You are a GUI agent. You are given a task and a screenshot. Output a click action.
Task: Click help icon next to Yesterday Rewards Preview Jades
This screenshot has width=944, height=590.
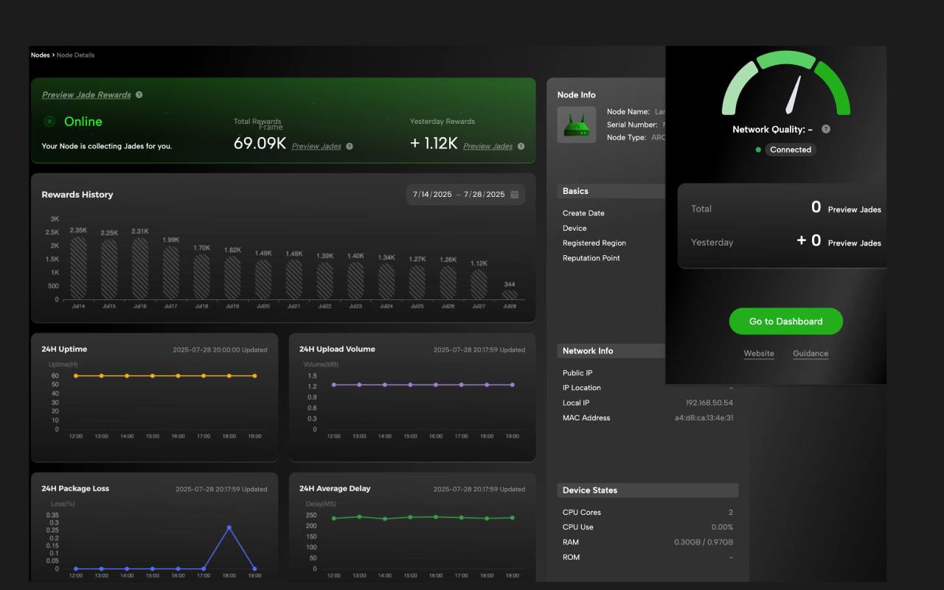[521, 146]
